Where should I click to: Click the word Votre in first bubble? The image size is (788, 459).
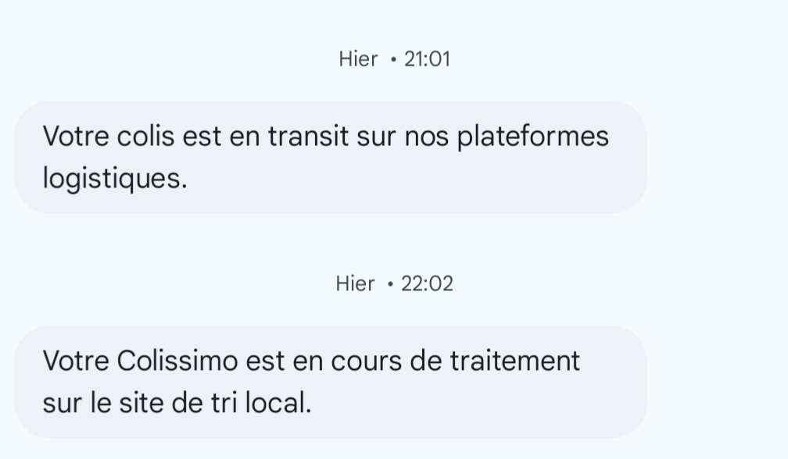(76, 137)
